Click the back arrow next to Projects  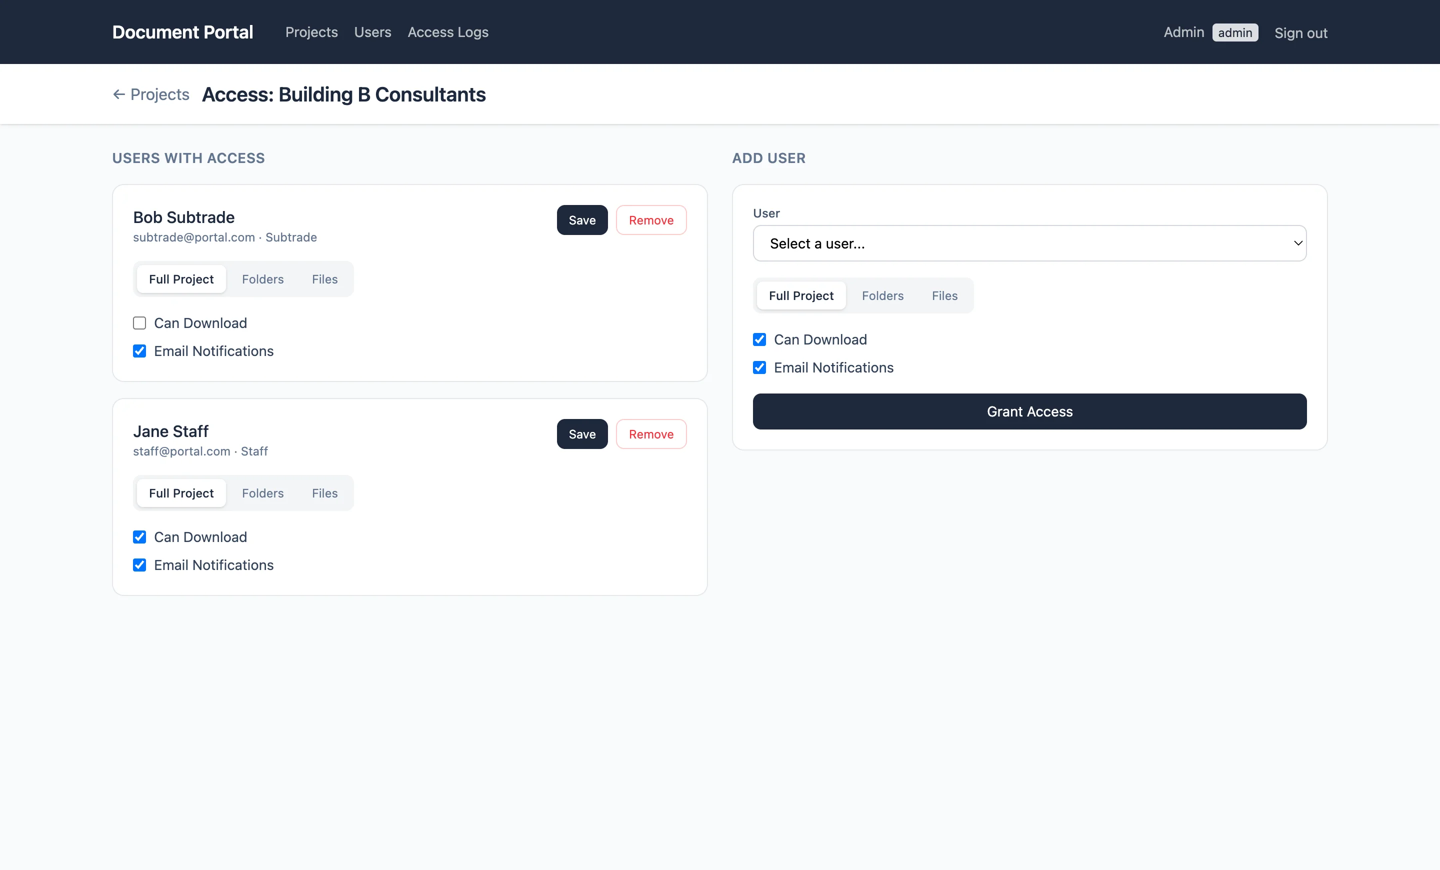118,94
